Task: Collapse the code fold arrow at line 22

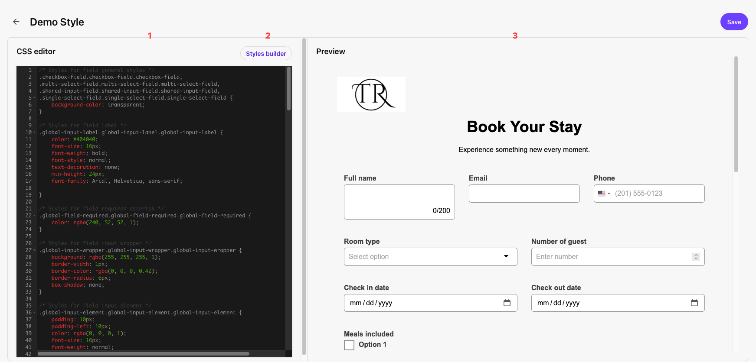Action: tap(35, 216)
